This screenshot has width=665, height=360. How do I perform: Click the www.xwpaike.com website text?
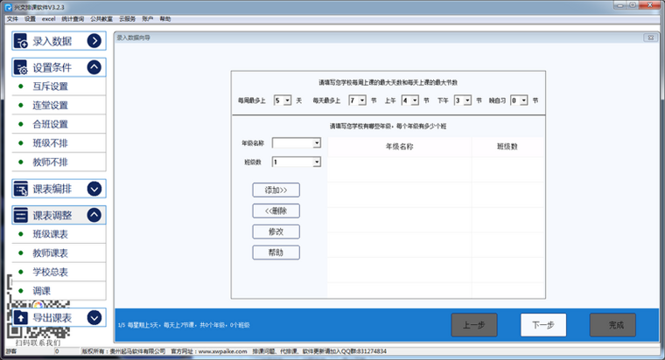[222, 351]
